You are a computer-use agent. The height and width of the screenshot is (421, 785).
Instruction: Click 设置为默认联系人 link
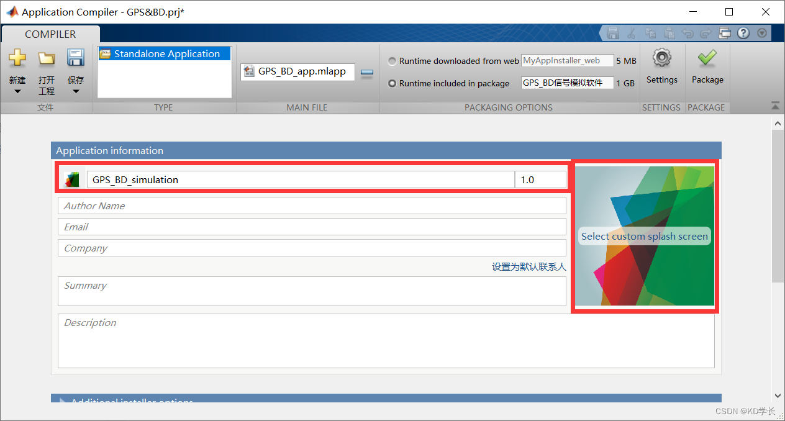[x=529, y=266]
